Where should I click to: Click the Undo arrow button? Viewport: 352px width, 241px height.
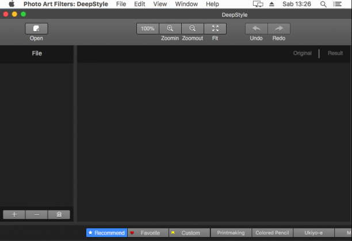pyautogui.click(x=257, y=29)
